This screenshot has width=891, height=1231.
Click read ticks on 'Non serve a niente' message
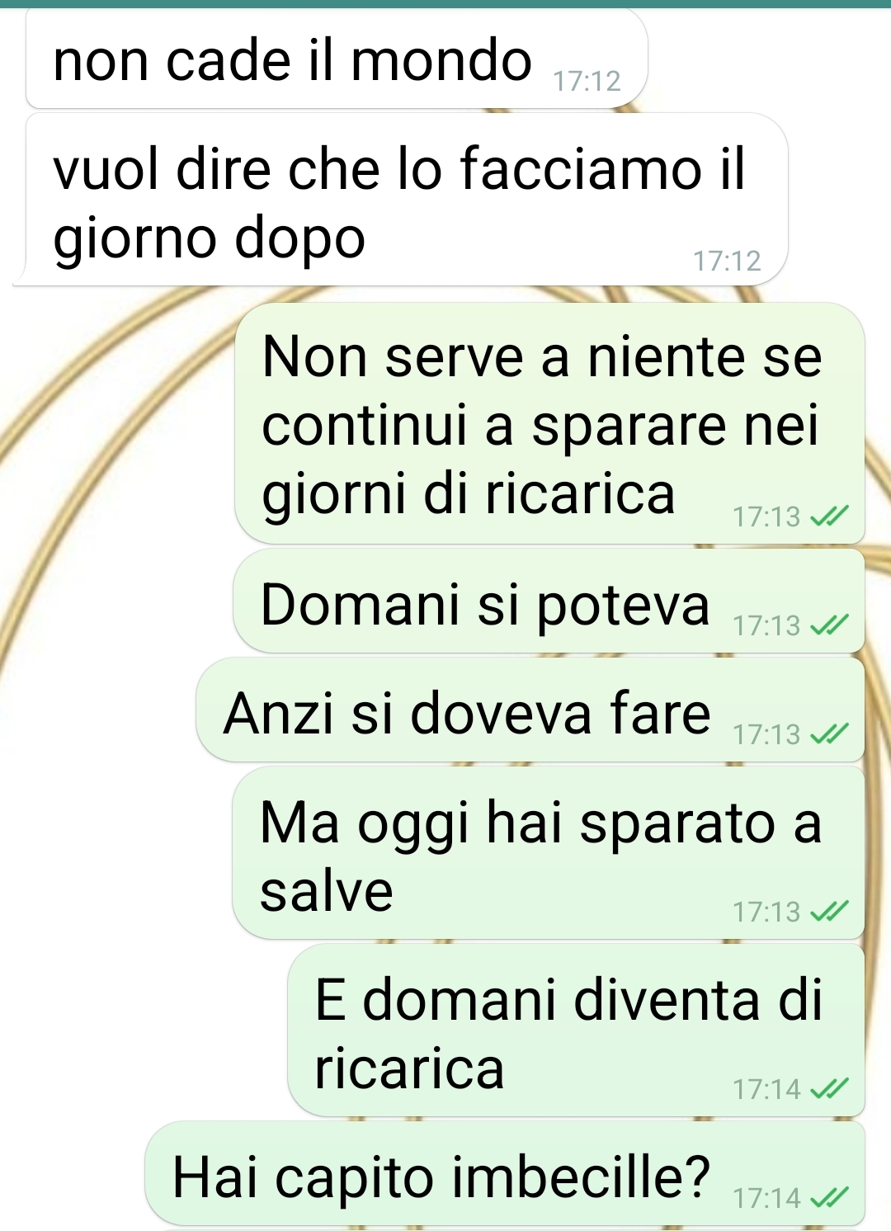828,517
